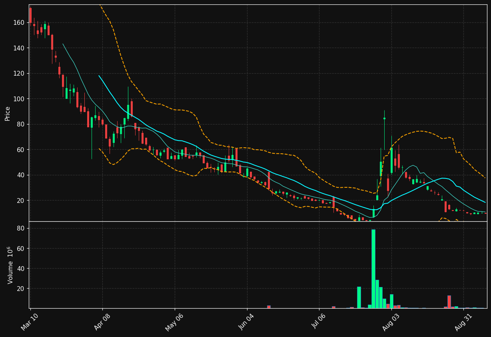491x337 pixels.
Task: Click the 80 volume axis value
Action: point(20,228)
